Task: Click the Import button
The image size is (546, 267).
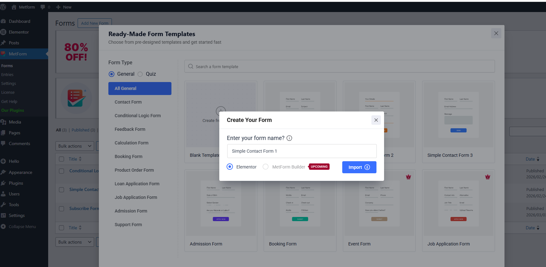Action: (x=359, y=167)
